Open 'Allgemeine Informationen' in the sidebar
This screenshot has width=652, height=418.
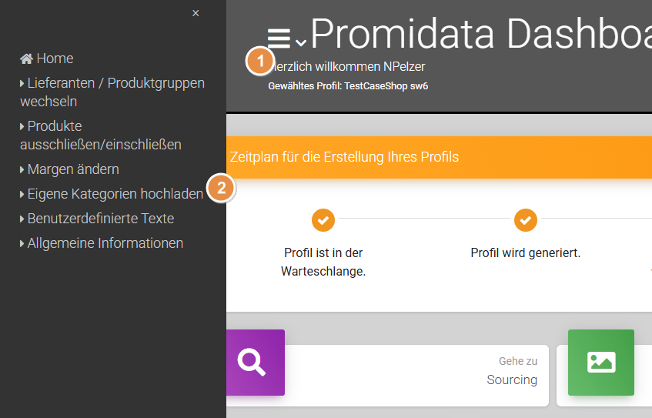click(x=105, y=243)
